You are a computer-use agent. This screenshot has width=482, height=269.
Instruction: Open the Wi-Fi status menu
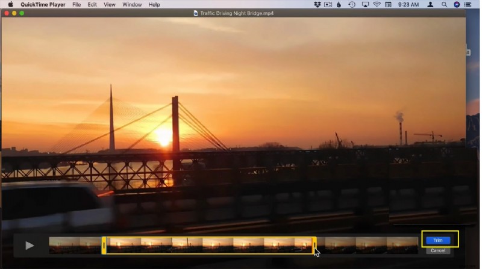pyautogui.click(x=377, y=4)
